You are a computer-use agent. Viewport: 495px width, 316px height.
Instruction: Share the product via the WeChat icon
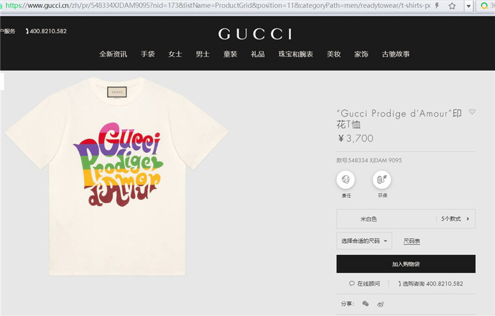point(366,304)
